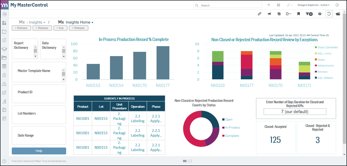The height and width of the screenshot is (166, 347).
Task: Open the open-folder sidebar icon
Action: pyautogui.click(x=4, y=58)
